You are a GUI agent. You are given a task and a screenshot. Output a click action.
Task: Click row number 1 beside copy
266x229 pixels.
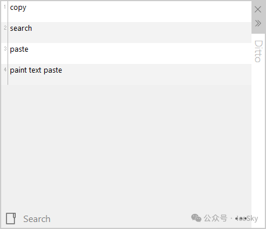(5, 7)
